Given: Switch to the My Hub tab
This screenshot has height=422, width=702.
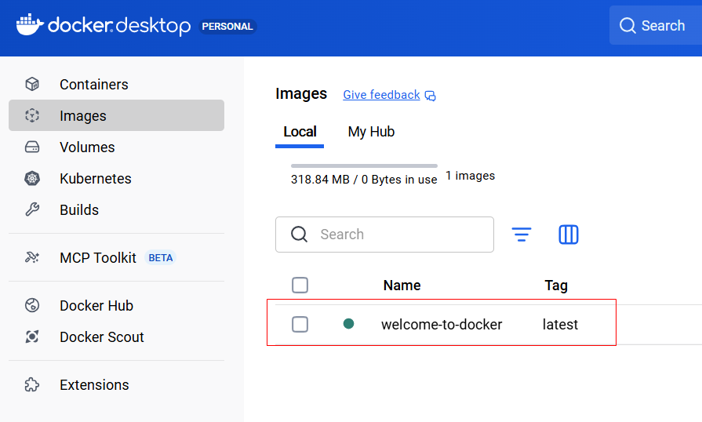Looking at the screenshot, I should click(x=371, y=132).
